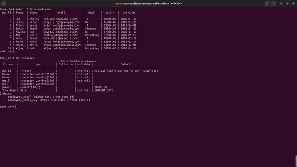This screenshot has width=297, height=167.
Task: Click the 'integer' type entry
Action: point(25,71)
